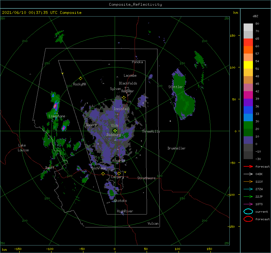Screen dimensions: 271x253
Task: Click the Olds label
Action: (x=115, y=125)
